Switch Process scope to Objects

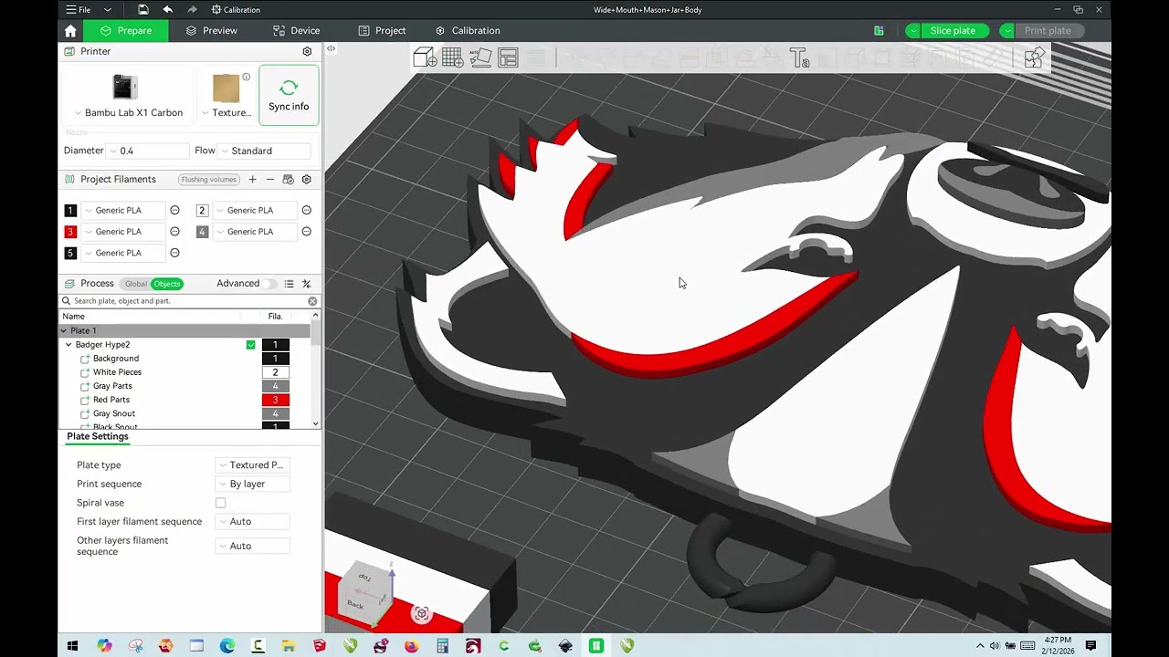166,284
